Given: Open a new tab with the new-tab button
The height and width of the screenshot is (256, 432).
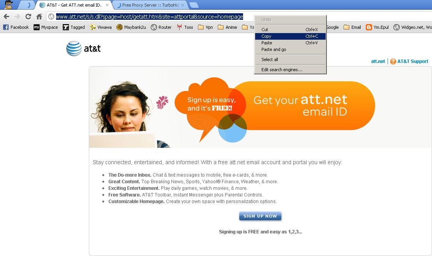Looking at the screenshot, I should (194, 5).
